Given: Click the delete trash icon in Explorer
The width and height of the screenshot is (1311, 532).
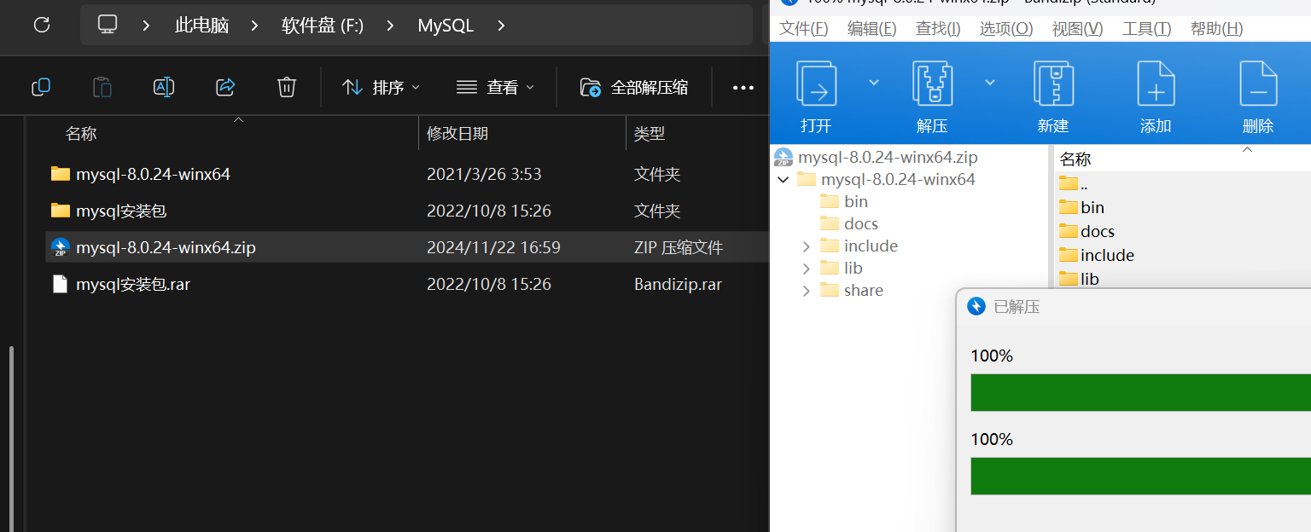Looking at the screenshot, I should (287, 87).
